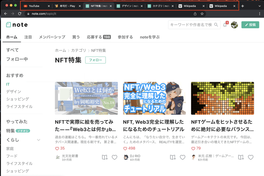The height and width of the screenshot is (176, 264).
Task: Select 特集 イチオシ in the sidebar
Action: 18,131
